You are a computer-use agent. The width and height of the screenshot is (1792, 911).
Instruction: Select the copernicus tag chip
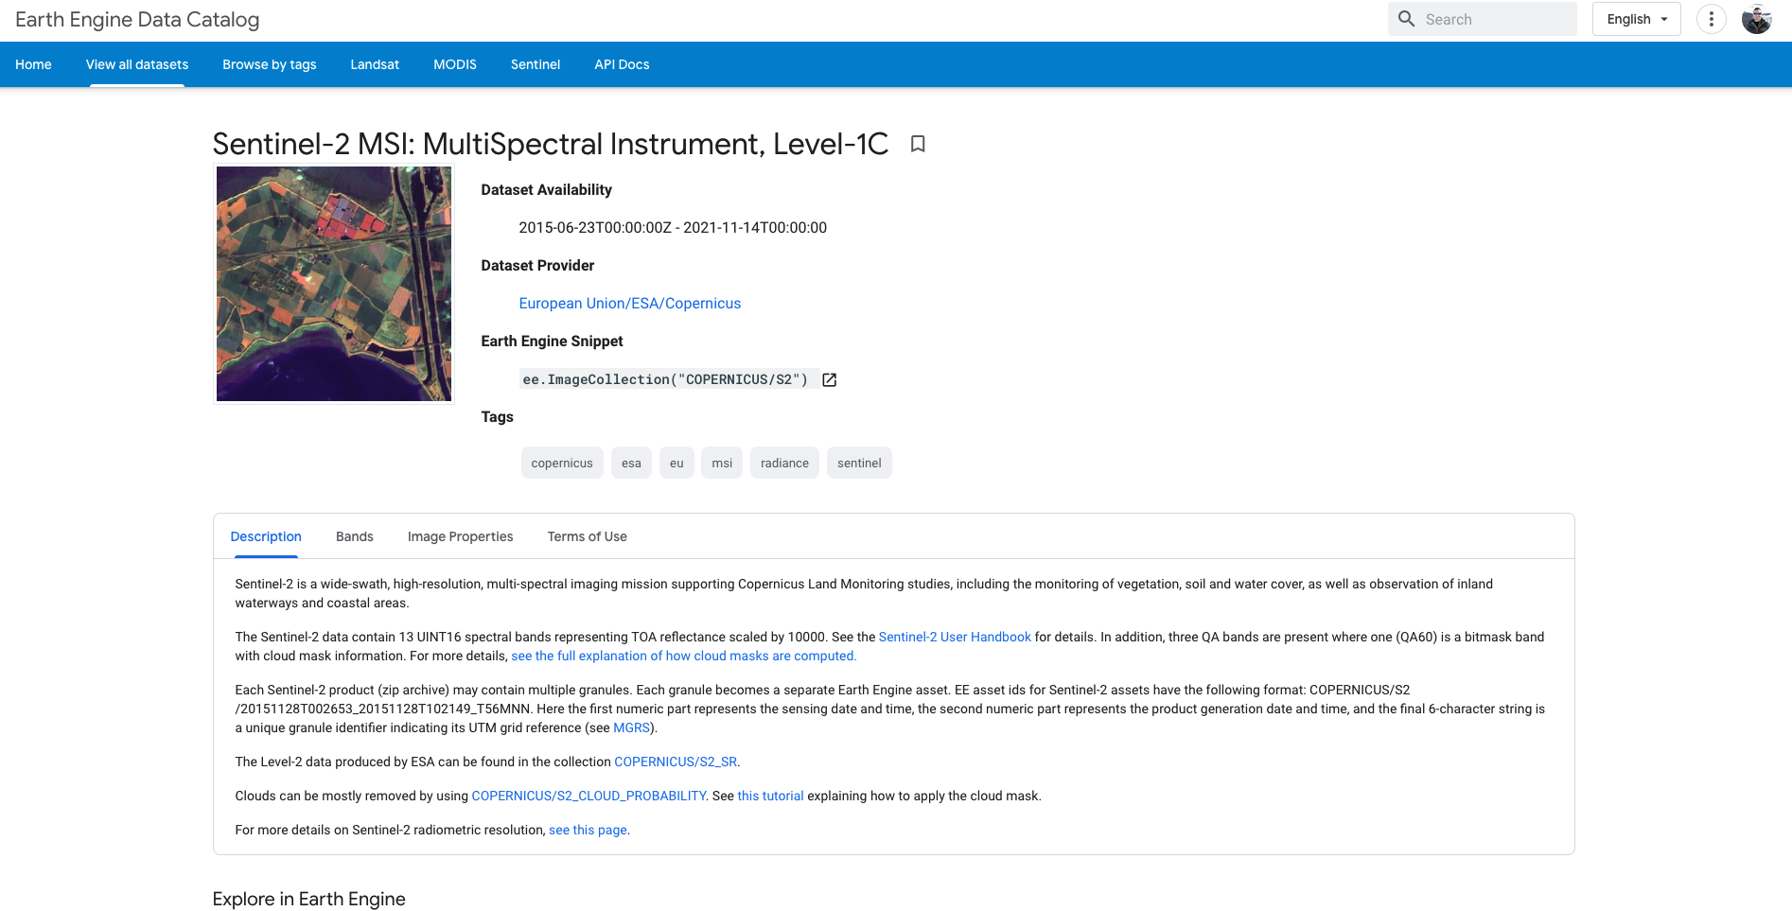[x=562, y=463]
